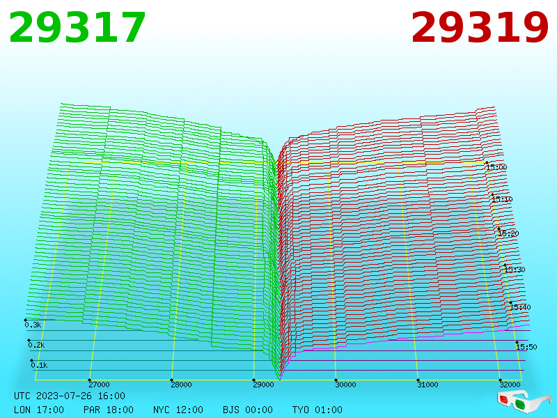Click the 15:20 time axis marker
Image resolution: width=557 pixels, height=418 pixels.
(508, 233)
